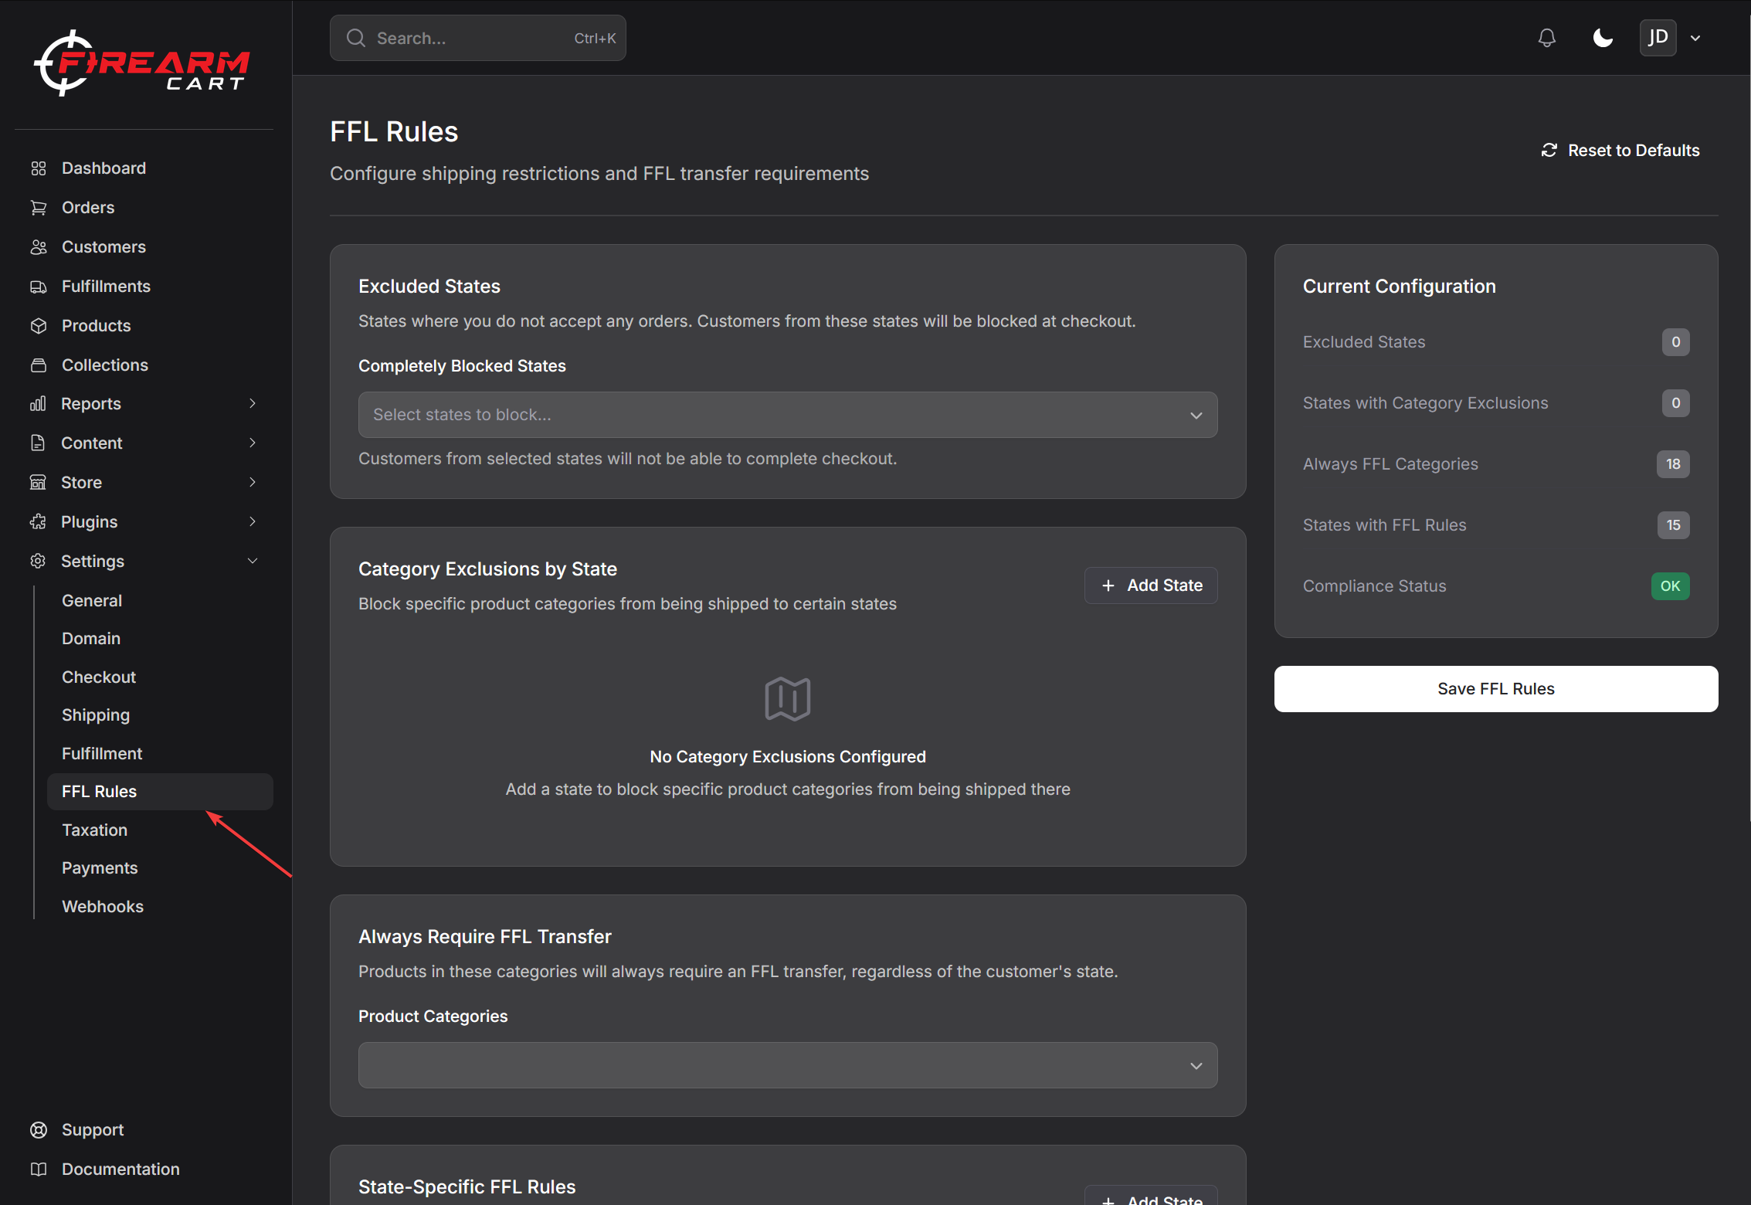The height and width of the screenshot is (1205, 1751).
Task: Click the Always FFL Categories badge 18
Action: tap(1673, 464)
